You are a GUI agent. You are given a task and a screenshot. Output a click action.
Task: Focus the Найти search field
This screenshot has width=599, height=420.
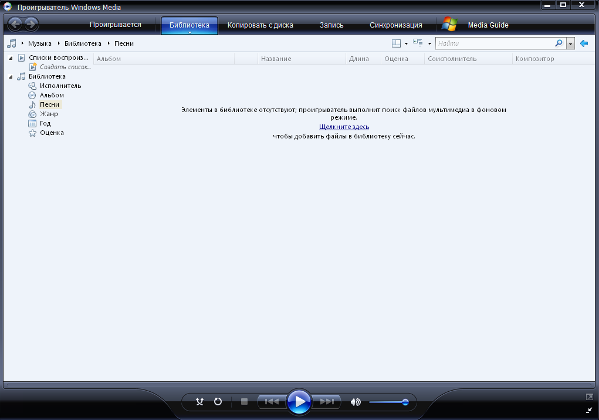495,43
